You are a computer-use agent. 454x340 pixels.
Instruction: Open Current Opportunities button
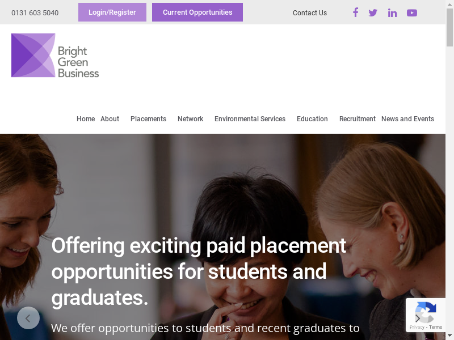pyautogui.click(x=197, y=12)
